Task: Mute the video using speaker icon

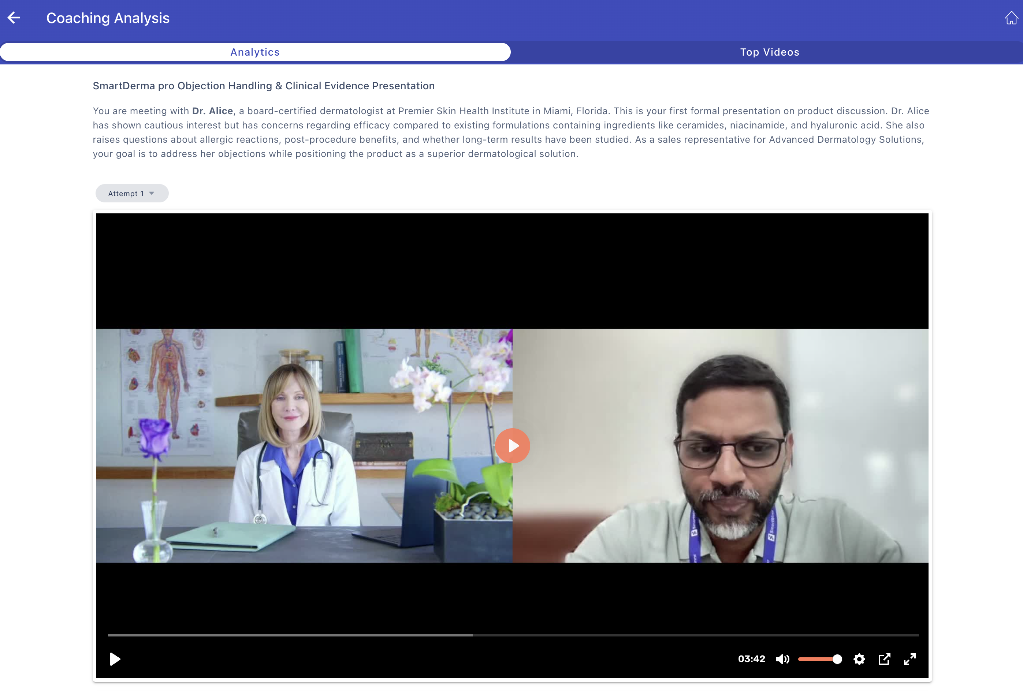Action: tap(782, 659)
